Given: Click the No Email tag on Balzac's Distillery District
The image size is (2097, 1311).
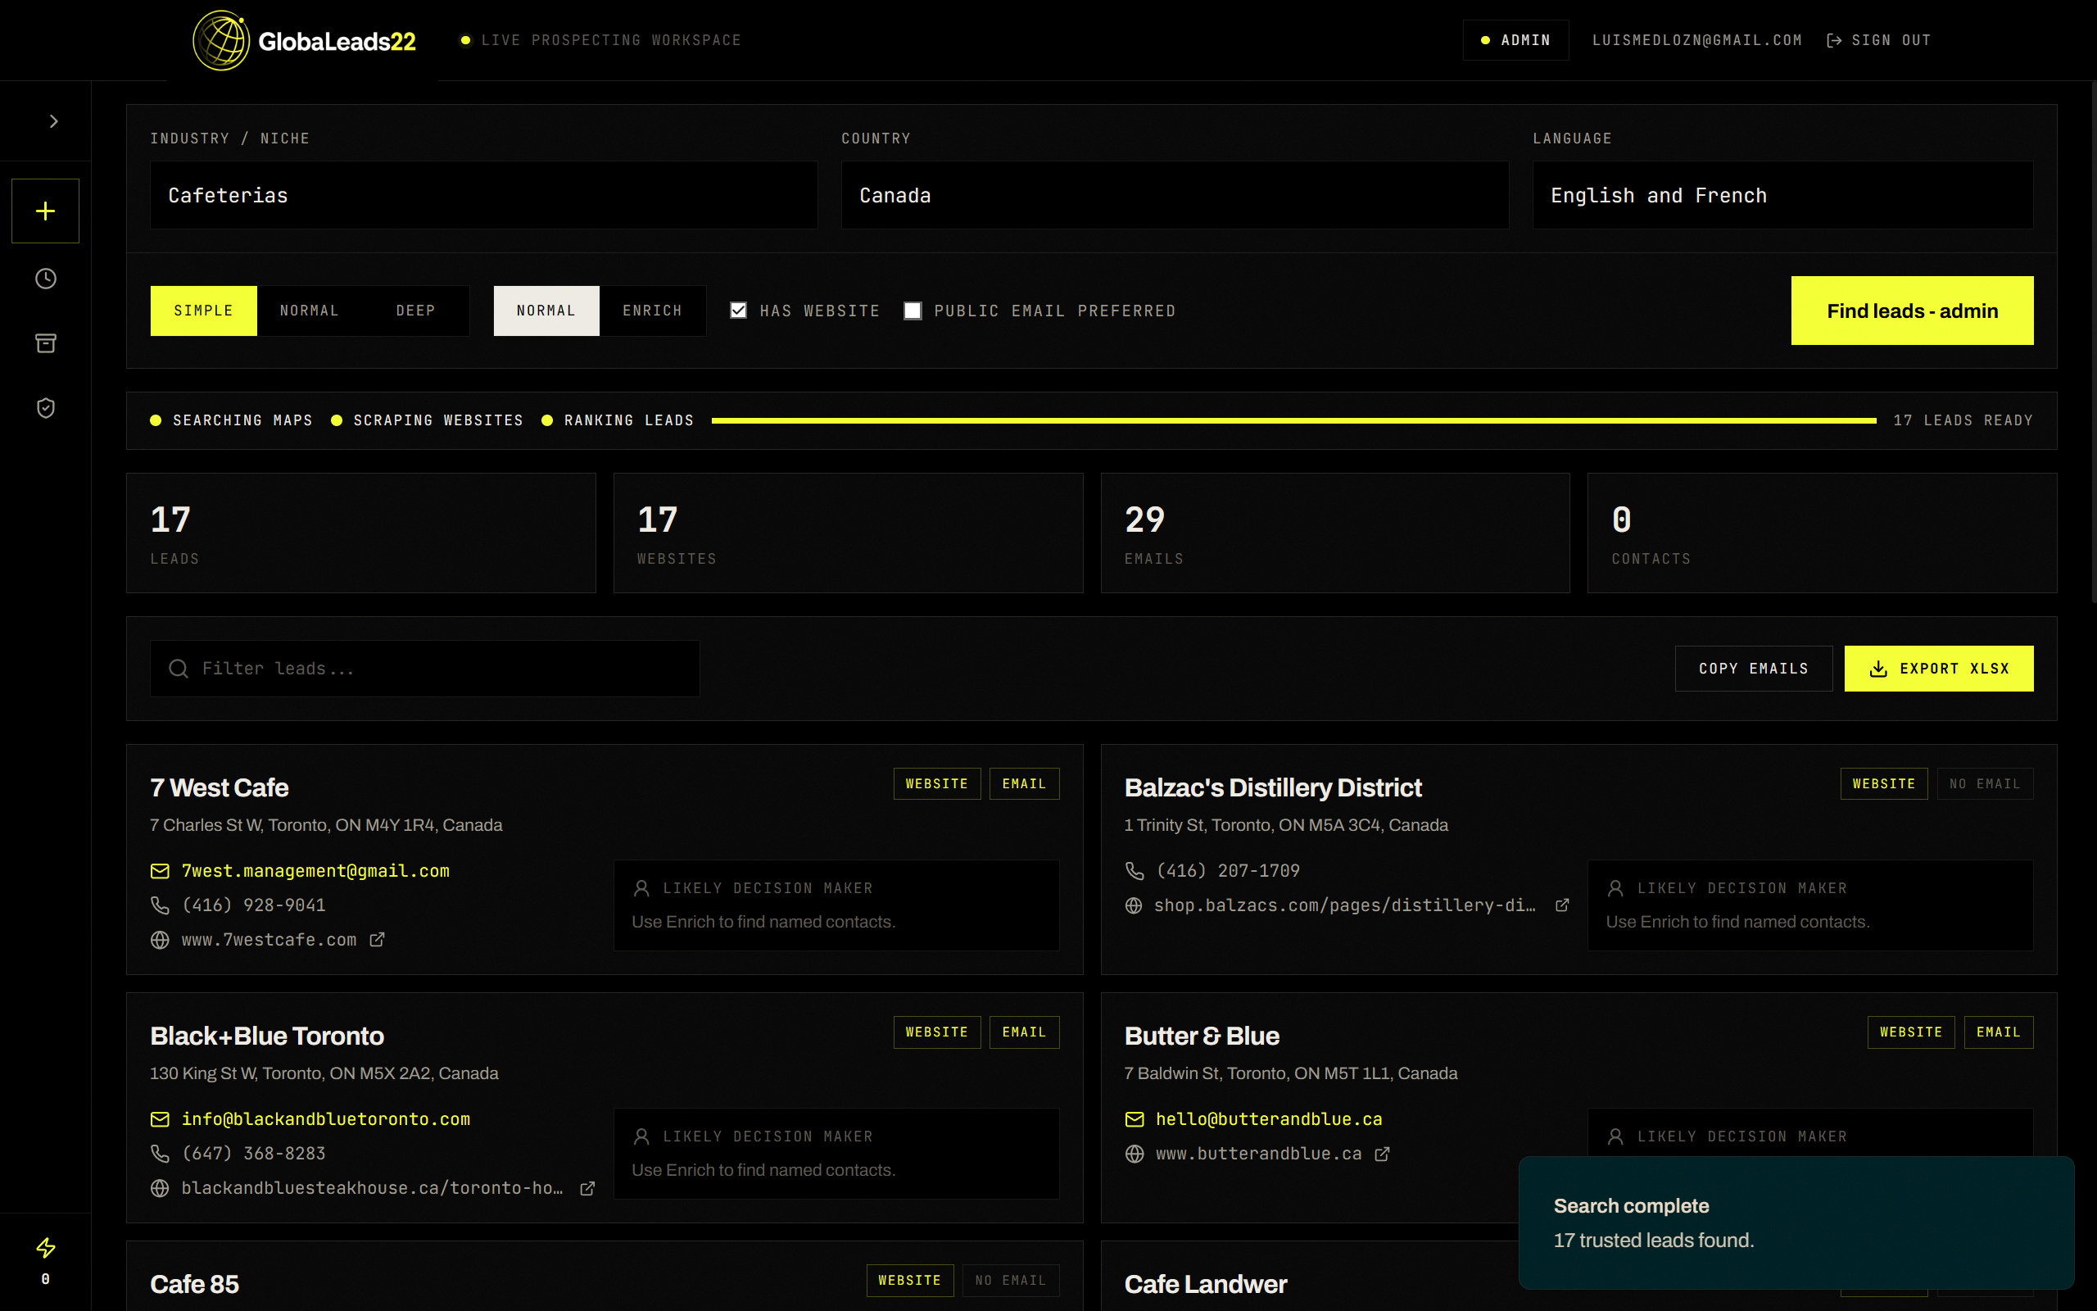Looking at the screenshot, I should (x=1984, y=784).
